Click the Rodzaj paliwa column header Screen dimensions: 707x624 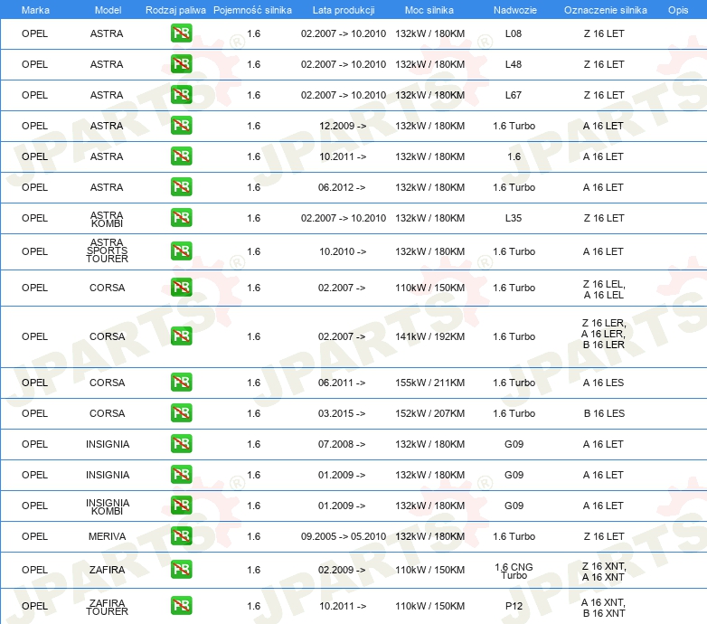(x=175, y=10)
